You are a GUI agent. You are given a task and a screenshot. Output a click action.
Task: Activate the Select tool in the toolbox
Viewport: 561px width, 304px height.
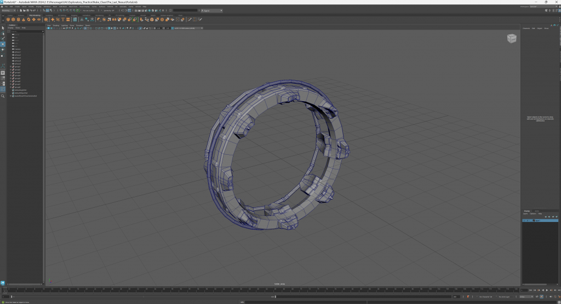tap(3, 28)
